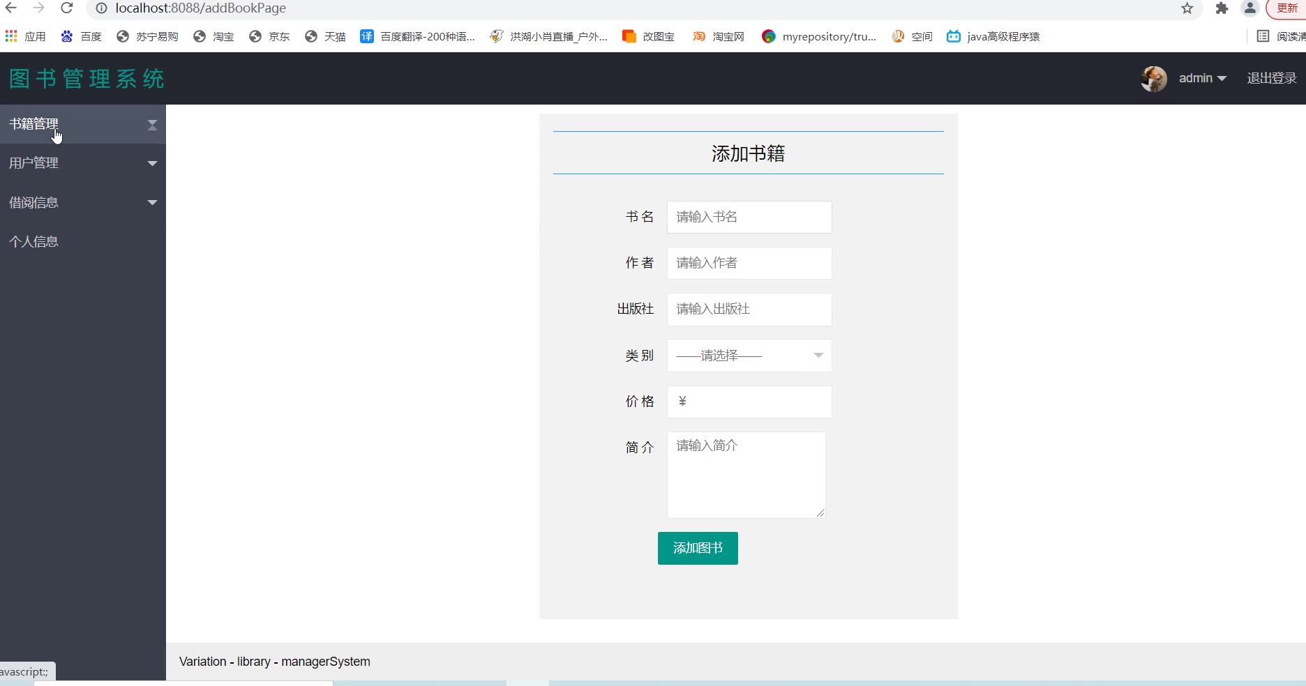Open the extensions puzzle icon
This screenshot has height=686, width=1306.
pyautogui.click(x=1222, y=8)
